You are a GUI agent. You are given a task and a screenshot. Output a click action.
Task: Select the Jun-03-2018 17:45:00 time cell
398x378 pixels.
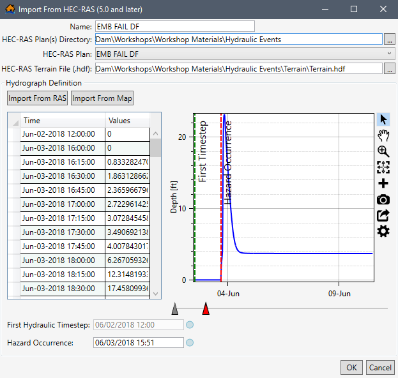pos(63,246)
